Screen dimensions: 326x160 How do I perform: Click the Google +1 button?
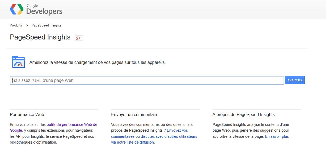coord(79,38)
